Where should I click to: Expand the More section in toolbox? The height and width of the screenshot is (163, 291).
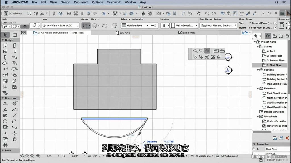tap(8, 151)
